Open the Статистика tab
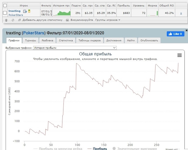 [66, 40]
